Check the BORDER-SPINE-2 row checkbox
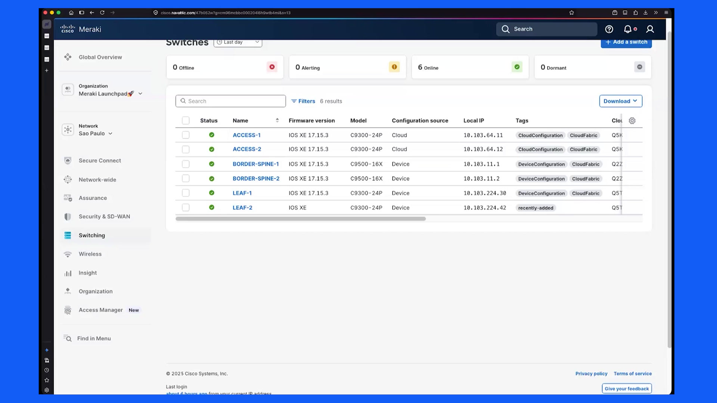This screenshot has height=403, width=717. 186,178
